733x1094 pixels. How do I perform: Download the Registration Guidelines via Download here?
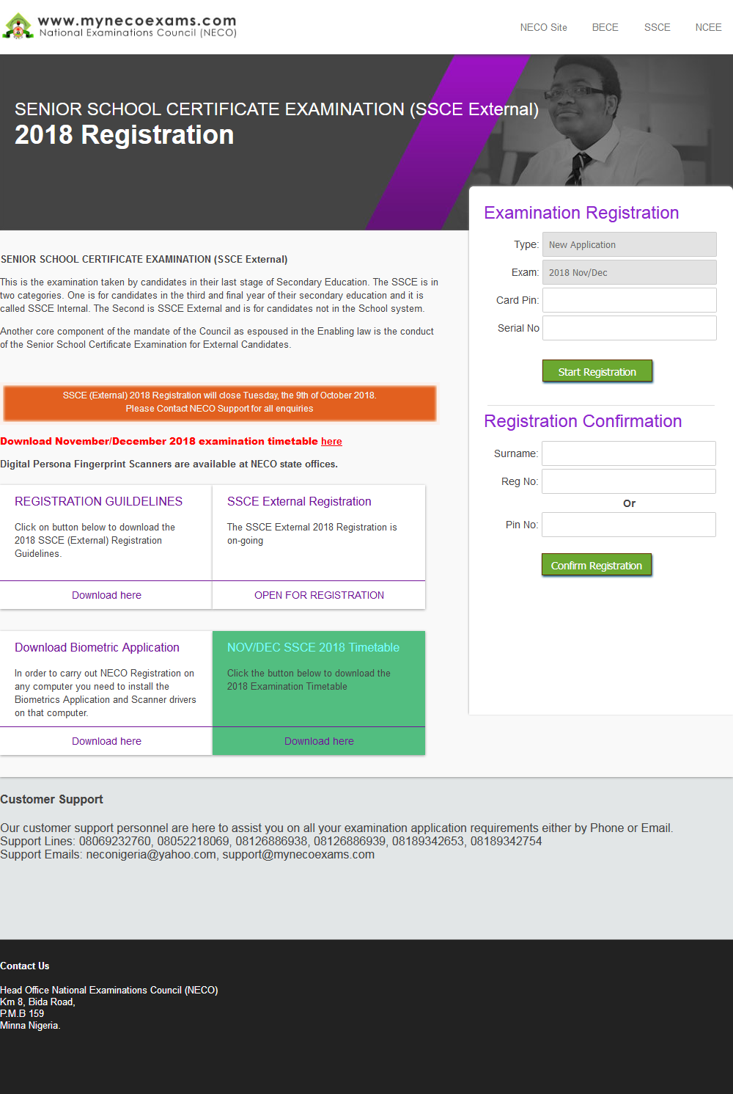click(106, 595)
